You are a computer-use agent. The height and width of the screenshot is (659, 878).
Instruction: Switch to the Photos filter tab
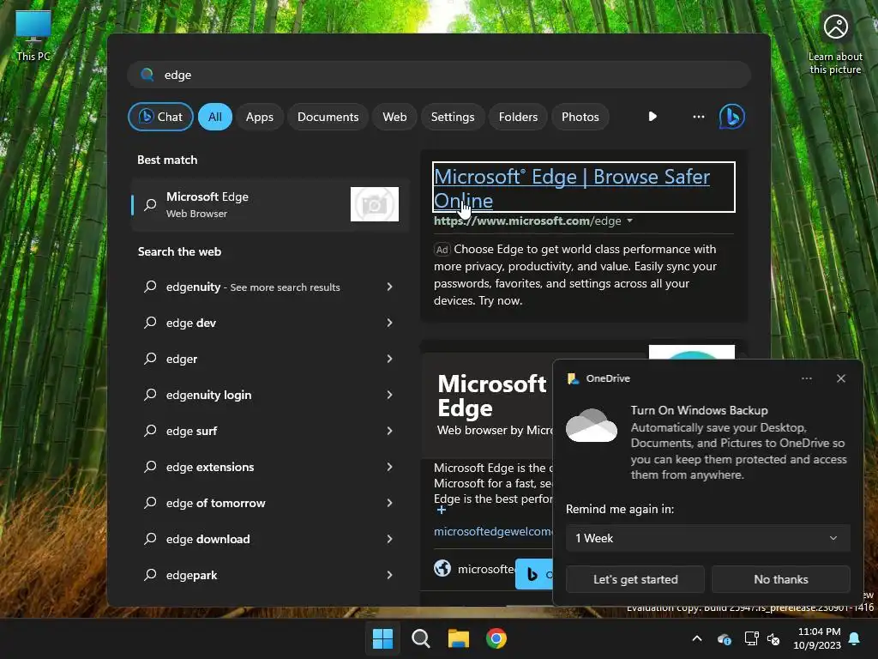coord(580,117)
